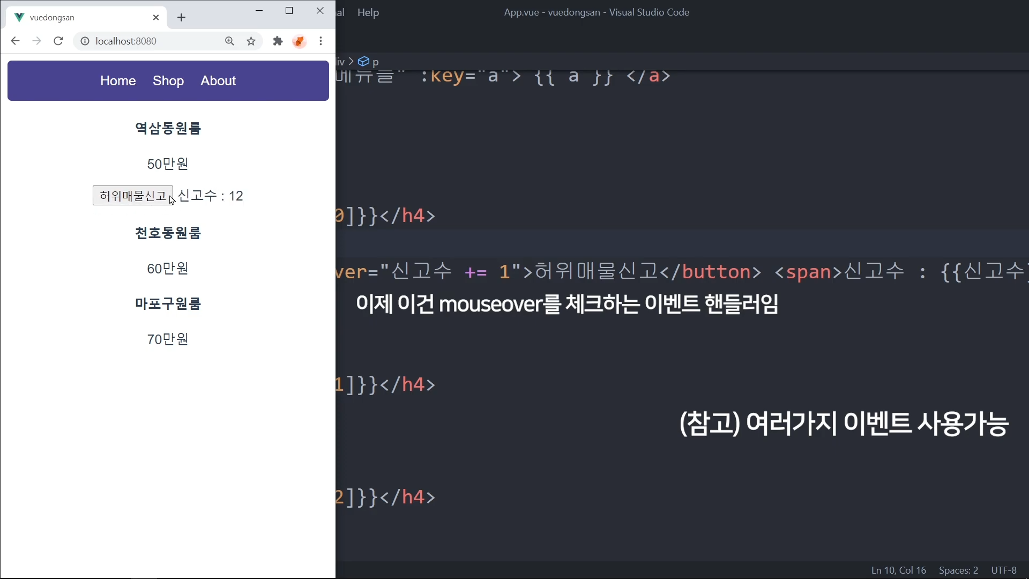Open the About nav link
The image size is (1029, 579).
[x=218, y=81]
